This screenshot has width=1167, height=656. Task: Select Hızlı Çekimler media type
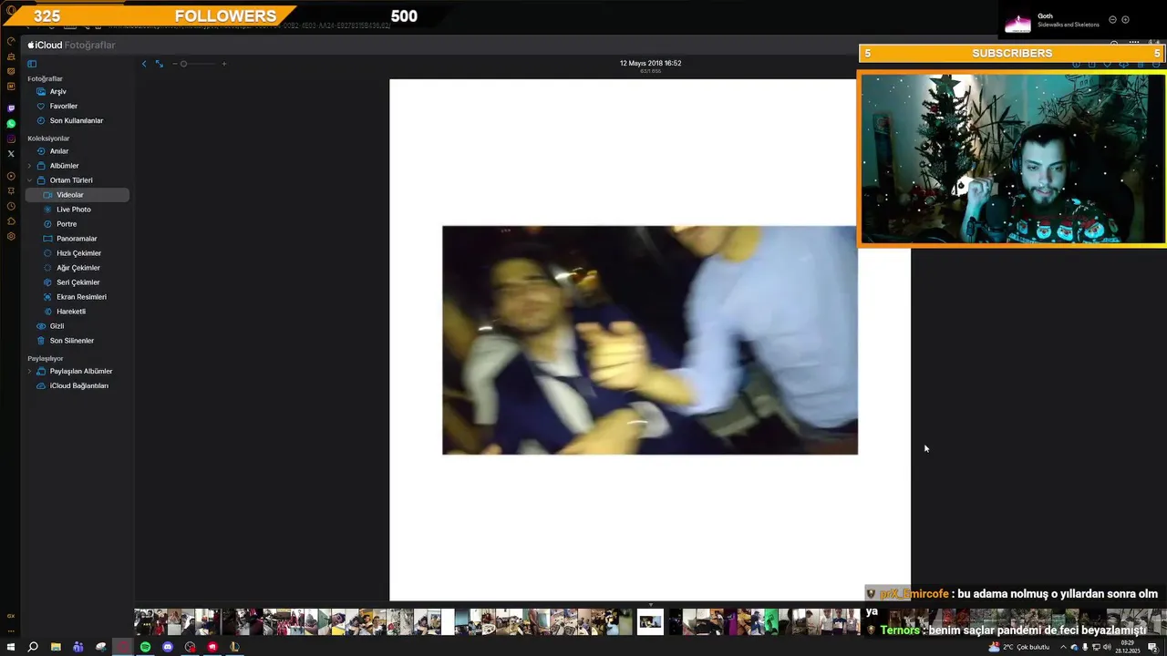(x=78, y=253)
